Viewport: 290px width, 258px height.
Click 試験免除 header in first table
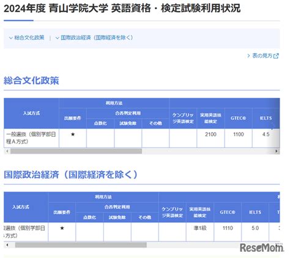click(x=128, y=123)
